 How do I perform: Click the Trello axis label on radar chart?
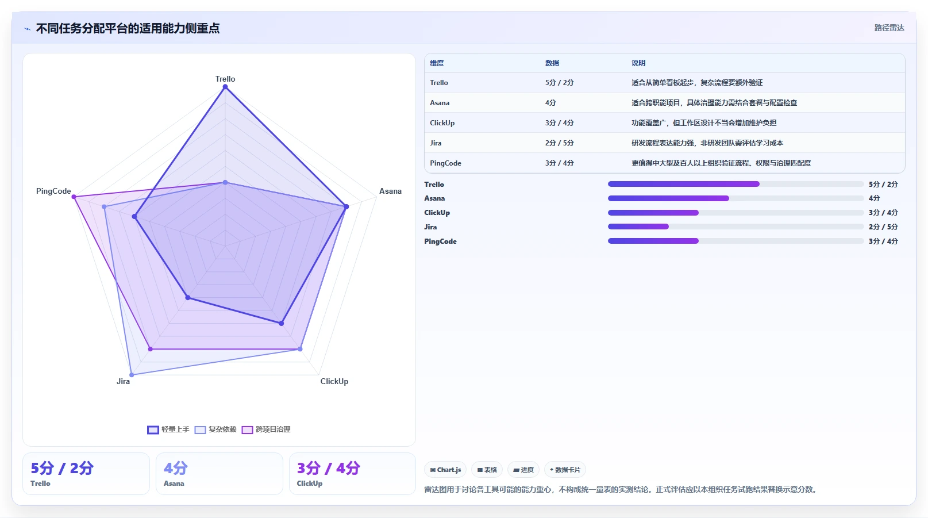point(225,79)
